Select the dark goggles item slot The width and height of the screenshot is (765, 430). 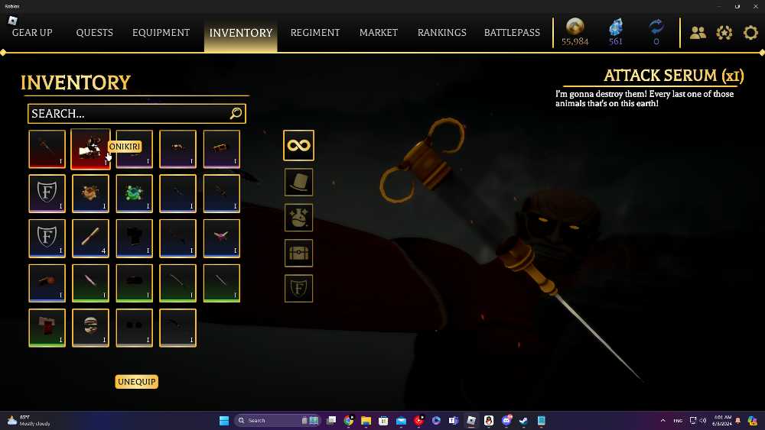[134, 328]
